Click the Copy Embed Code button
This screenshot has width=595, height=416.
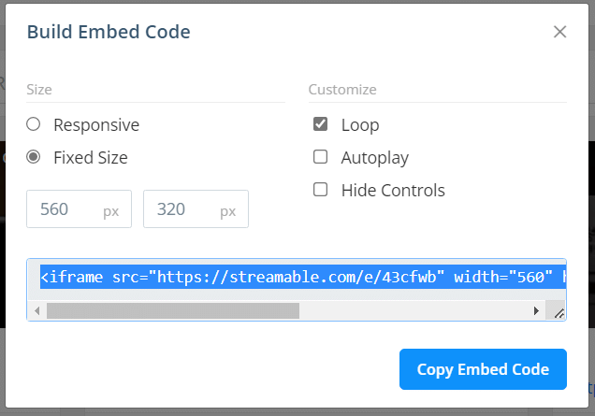tap(483, 369)
